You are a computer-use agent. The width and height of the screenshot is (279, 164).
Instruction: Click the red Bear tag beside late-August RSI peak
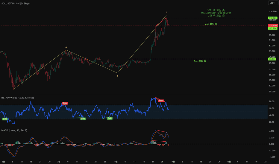point(161,101)
